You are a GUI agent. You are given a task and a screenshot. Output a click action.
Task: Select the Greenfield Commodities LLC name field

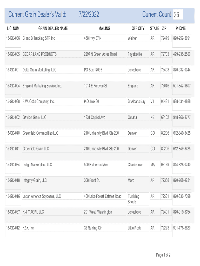pyautogui.click(x=41, y=133)
